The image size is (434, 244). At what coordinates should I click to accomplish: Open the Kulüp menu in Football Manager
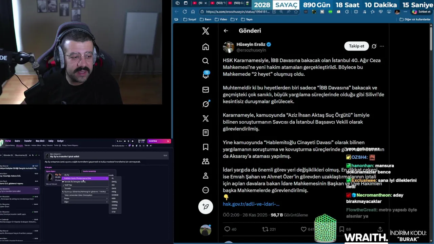[51, 141]
